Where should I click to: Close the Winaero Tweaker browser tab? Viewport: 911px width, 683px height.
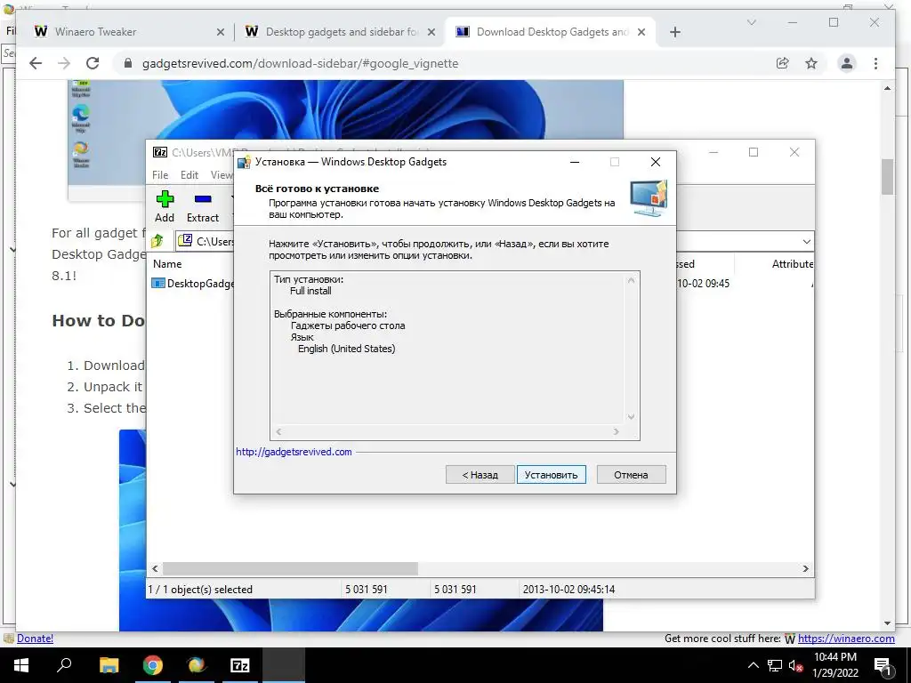(221, 32)
